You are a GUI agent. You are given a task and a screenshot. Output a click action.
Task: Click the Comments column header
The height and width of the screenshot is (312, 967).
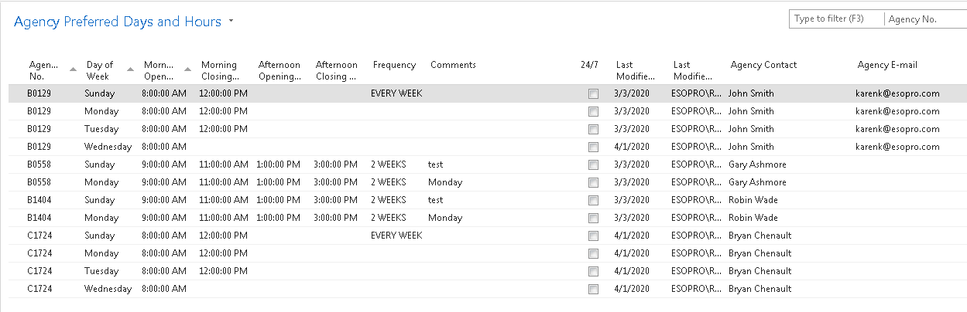pos(453,65)
